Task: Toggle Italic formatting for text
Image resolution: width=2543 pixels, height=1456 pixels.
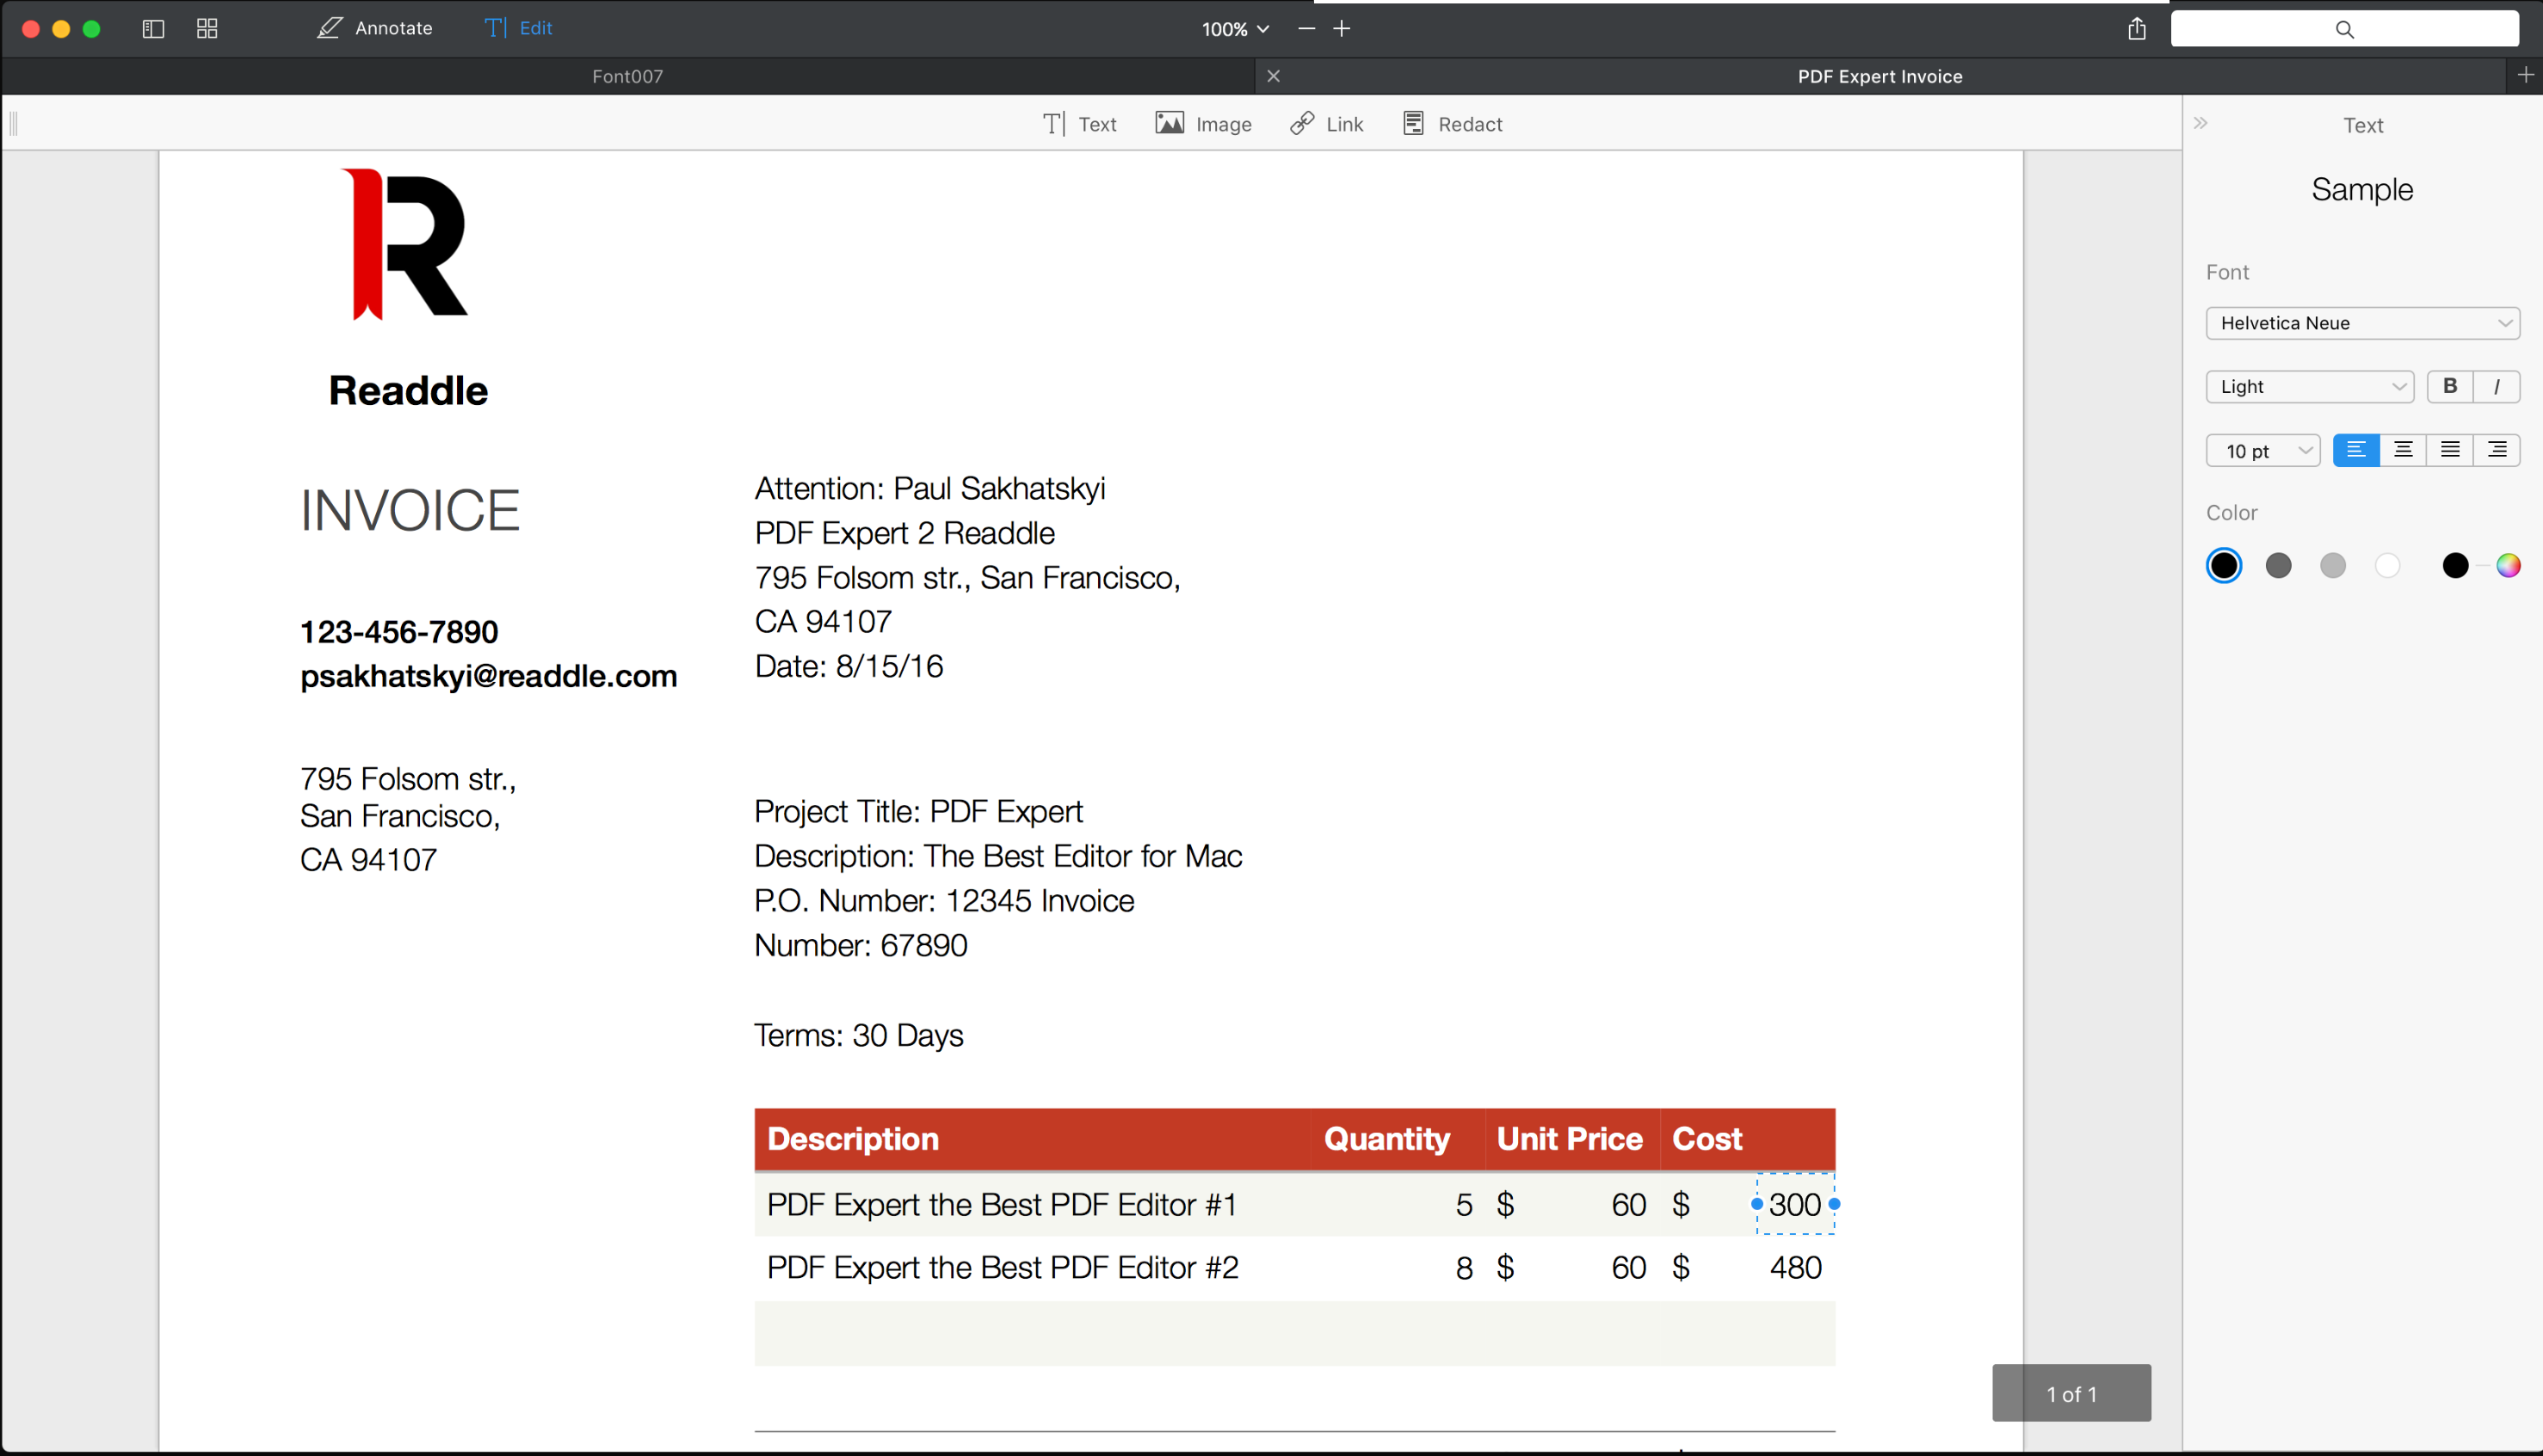Action: click(2496, 386)
